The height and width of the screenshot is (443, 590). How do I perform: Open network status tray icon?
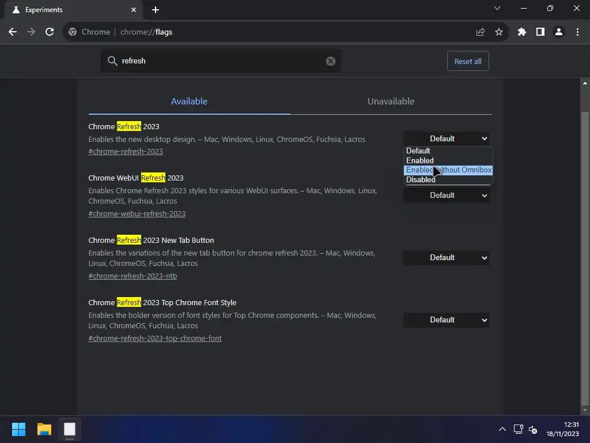click(x=519, y=429)
